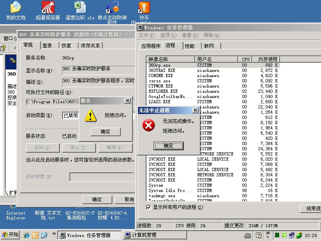Click the orange clock quick launch icon

point(35,235)
